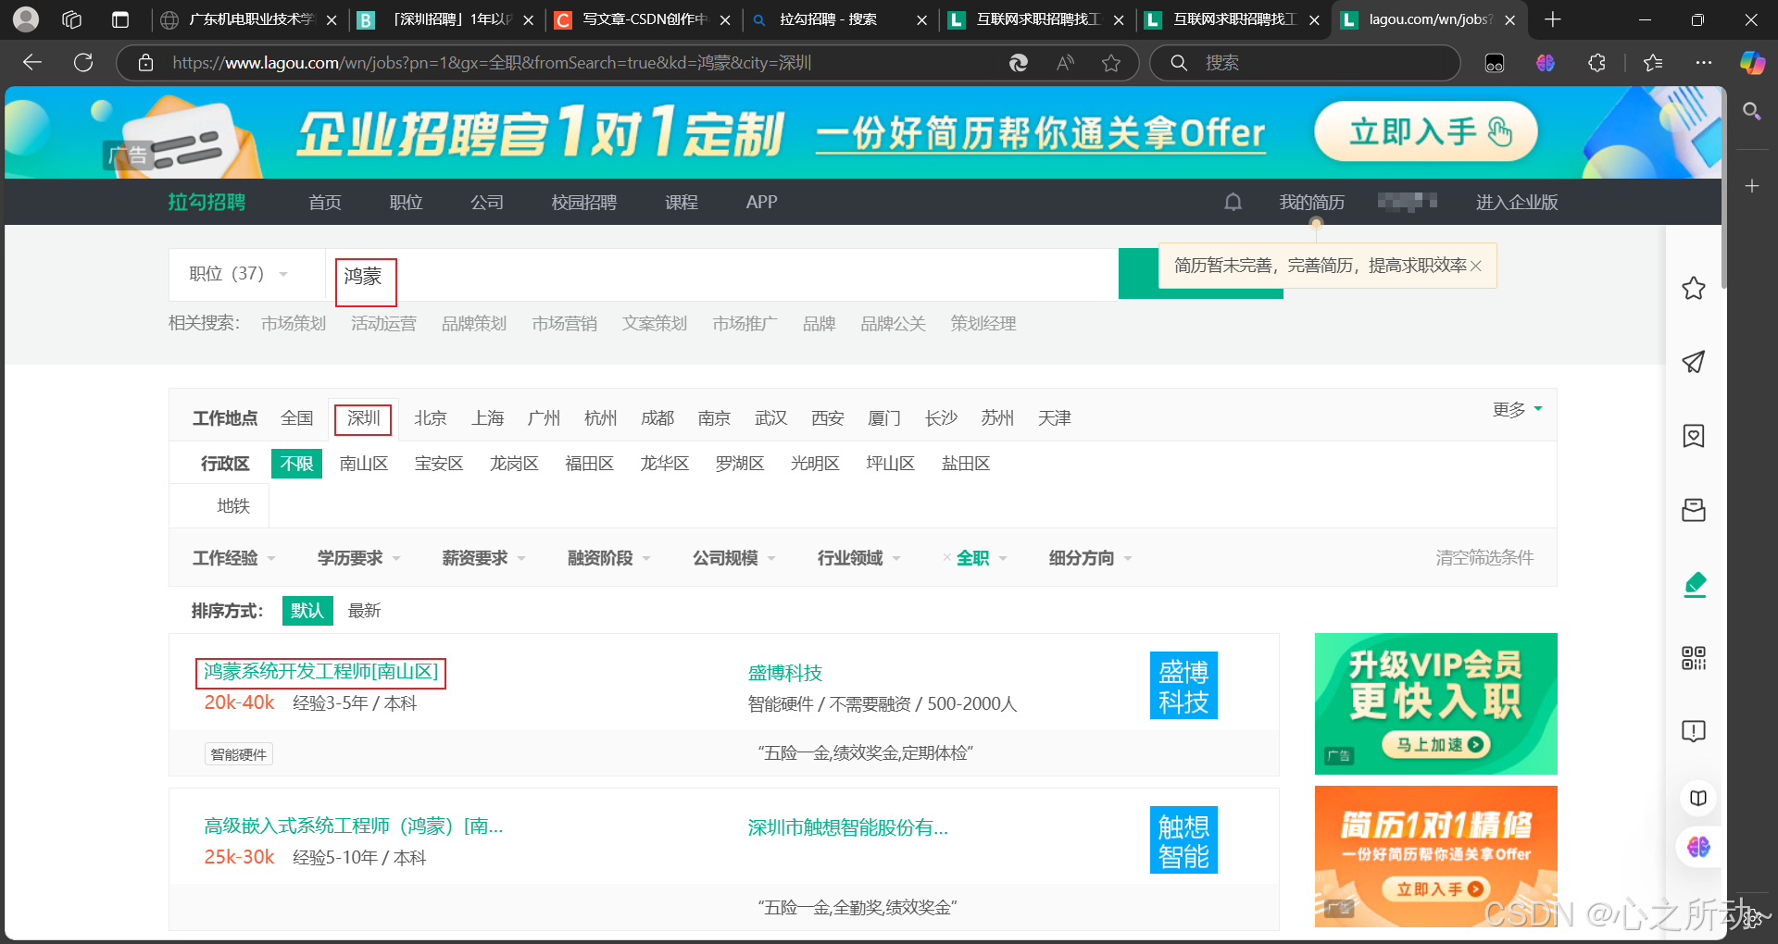Open 公司 in site navigation
The image size is (1778, 944).
(x=487, y=202)
